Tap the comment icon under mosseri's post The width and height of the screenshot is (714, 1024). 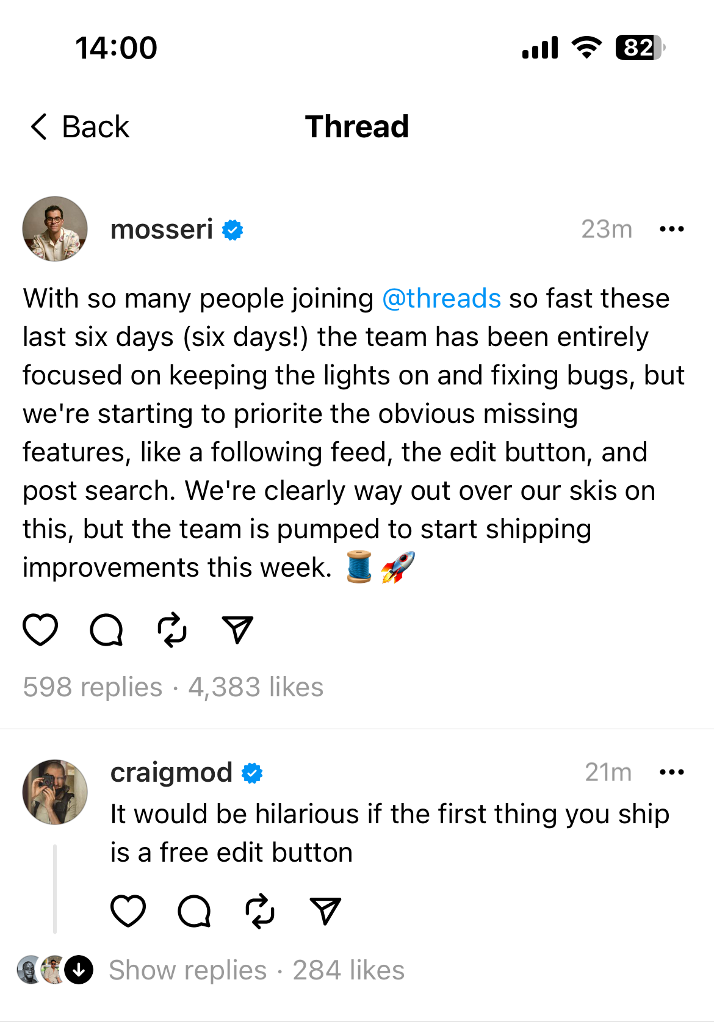coord(106,629)
